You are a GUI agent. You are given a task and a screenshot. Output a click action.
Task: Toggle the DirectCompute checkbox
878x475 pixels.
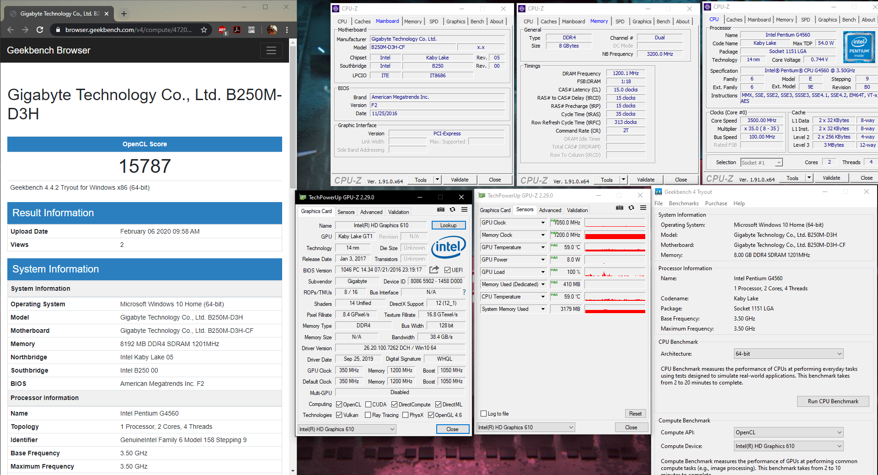[394, 405]
